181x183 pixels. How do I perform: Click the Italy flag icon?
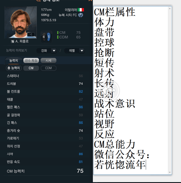coord(81,10)
